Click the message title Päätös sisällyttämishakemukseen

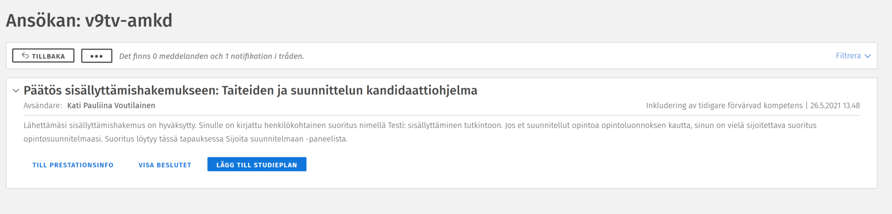click(250, 91)
